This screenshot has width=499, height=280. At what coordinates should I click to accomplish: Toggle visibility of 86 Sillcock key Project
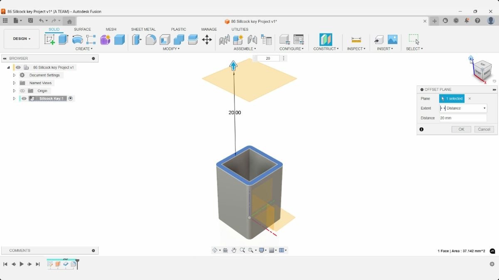coord(18,67)
